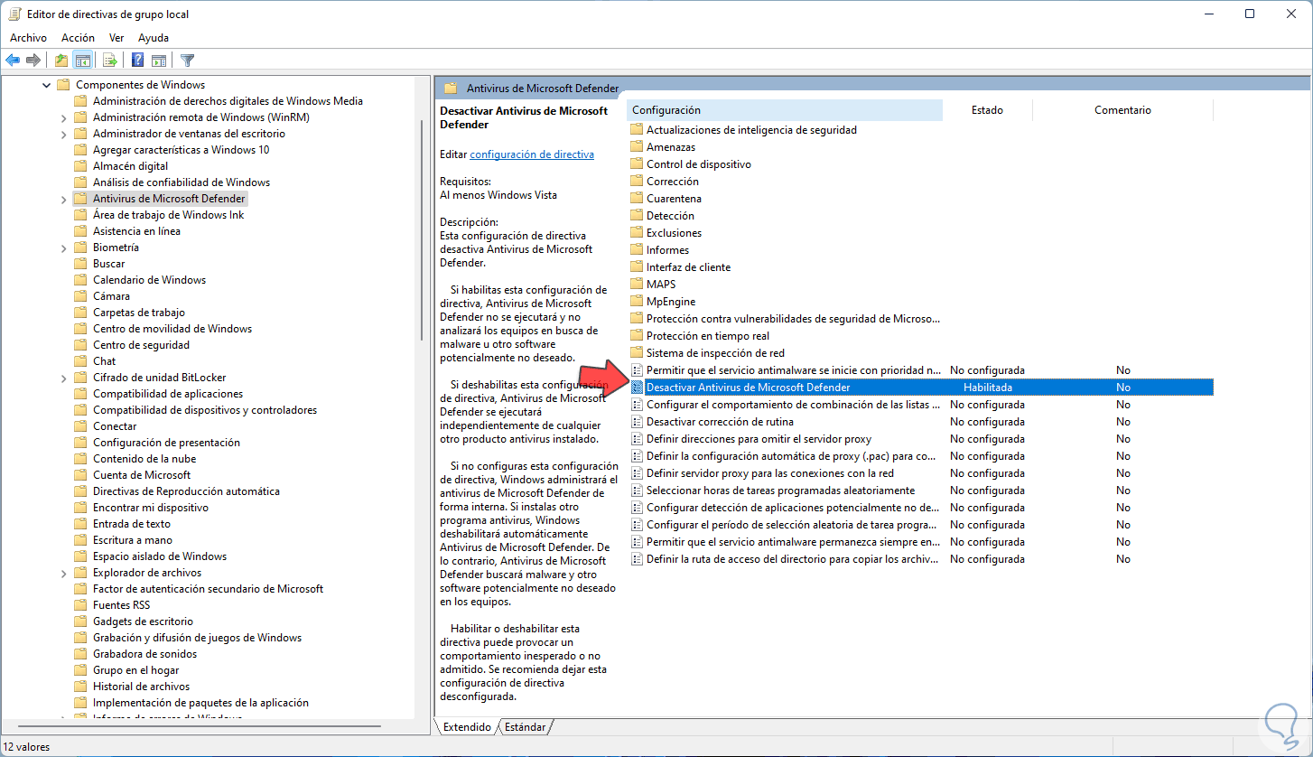Click the policy icon beside Seleccionar horas de tareas programadas
1313x757 pixels.
pos(637,491)
